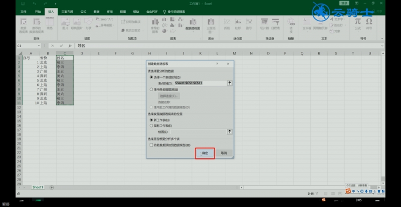Click the 三维地图 3D map icon

point(211,26)
